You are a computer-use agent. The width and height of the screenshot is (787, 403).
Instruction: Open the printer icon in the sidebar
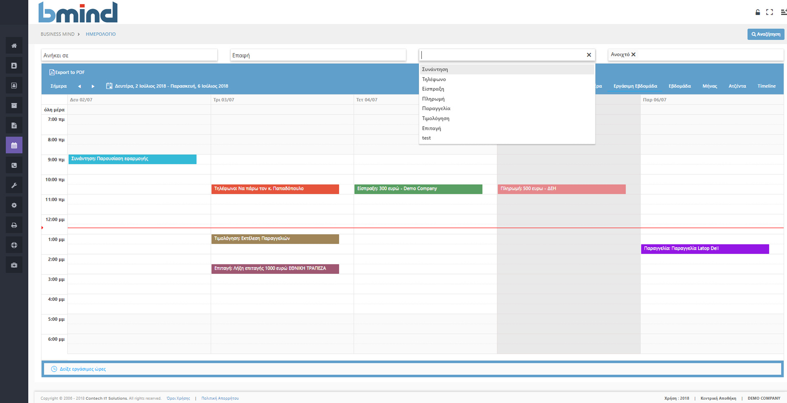(x=14, y=225)
